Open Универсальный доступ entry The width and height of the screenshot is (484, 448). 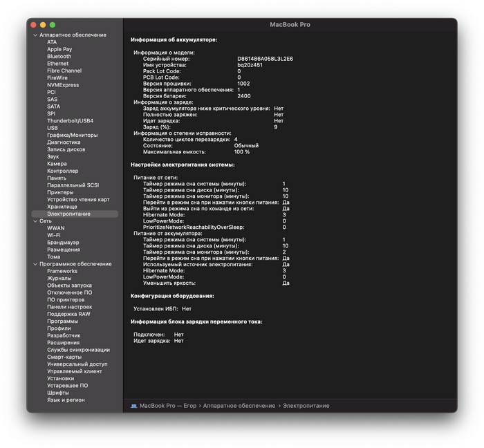tap(77, 364)
